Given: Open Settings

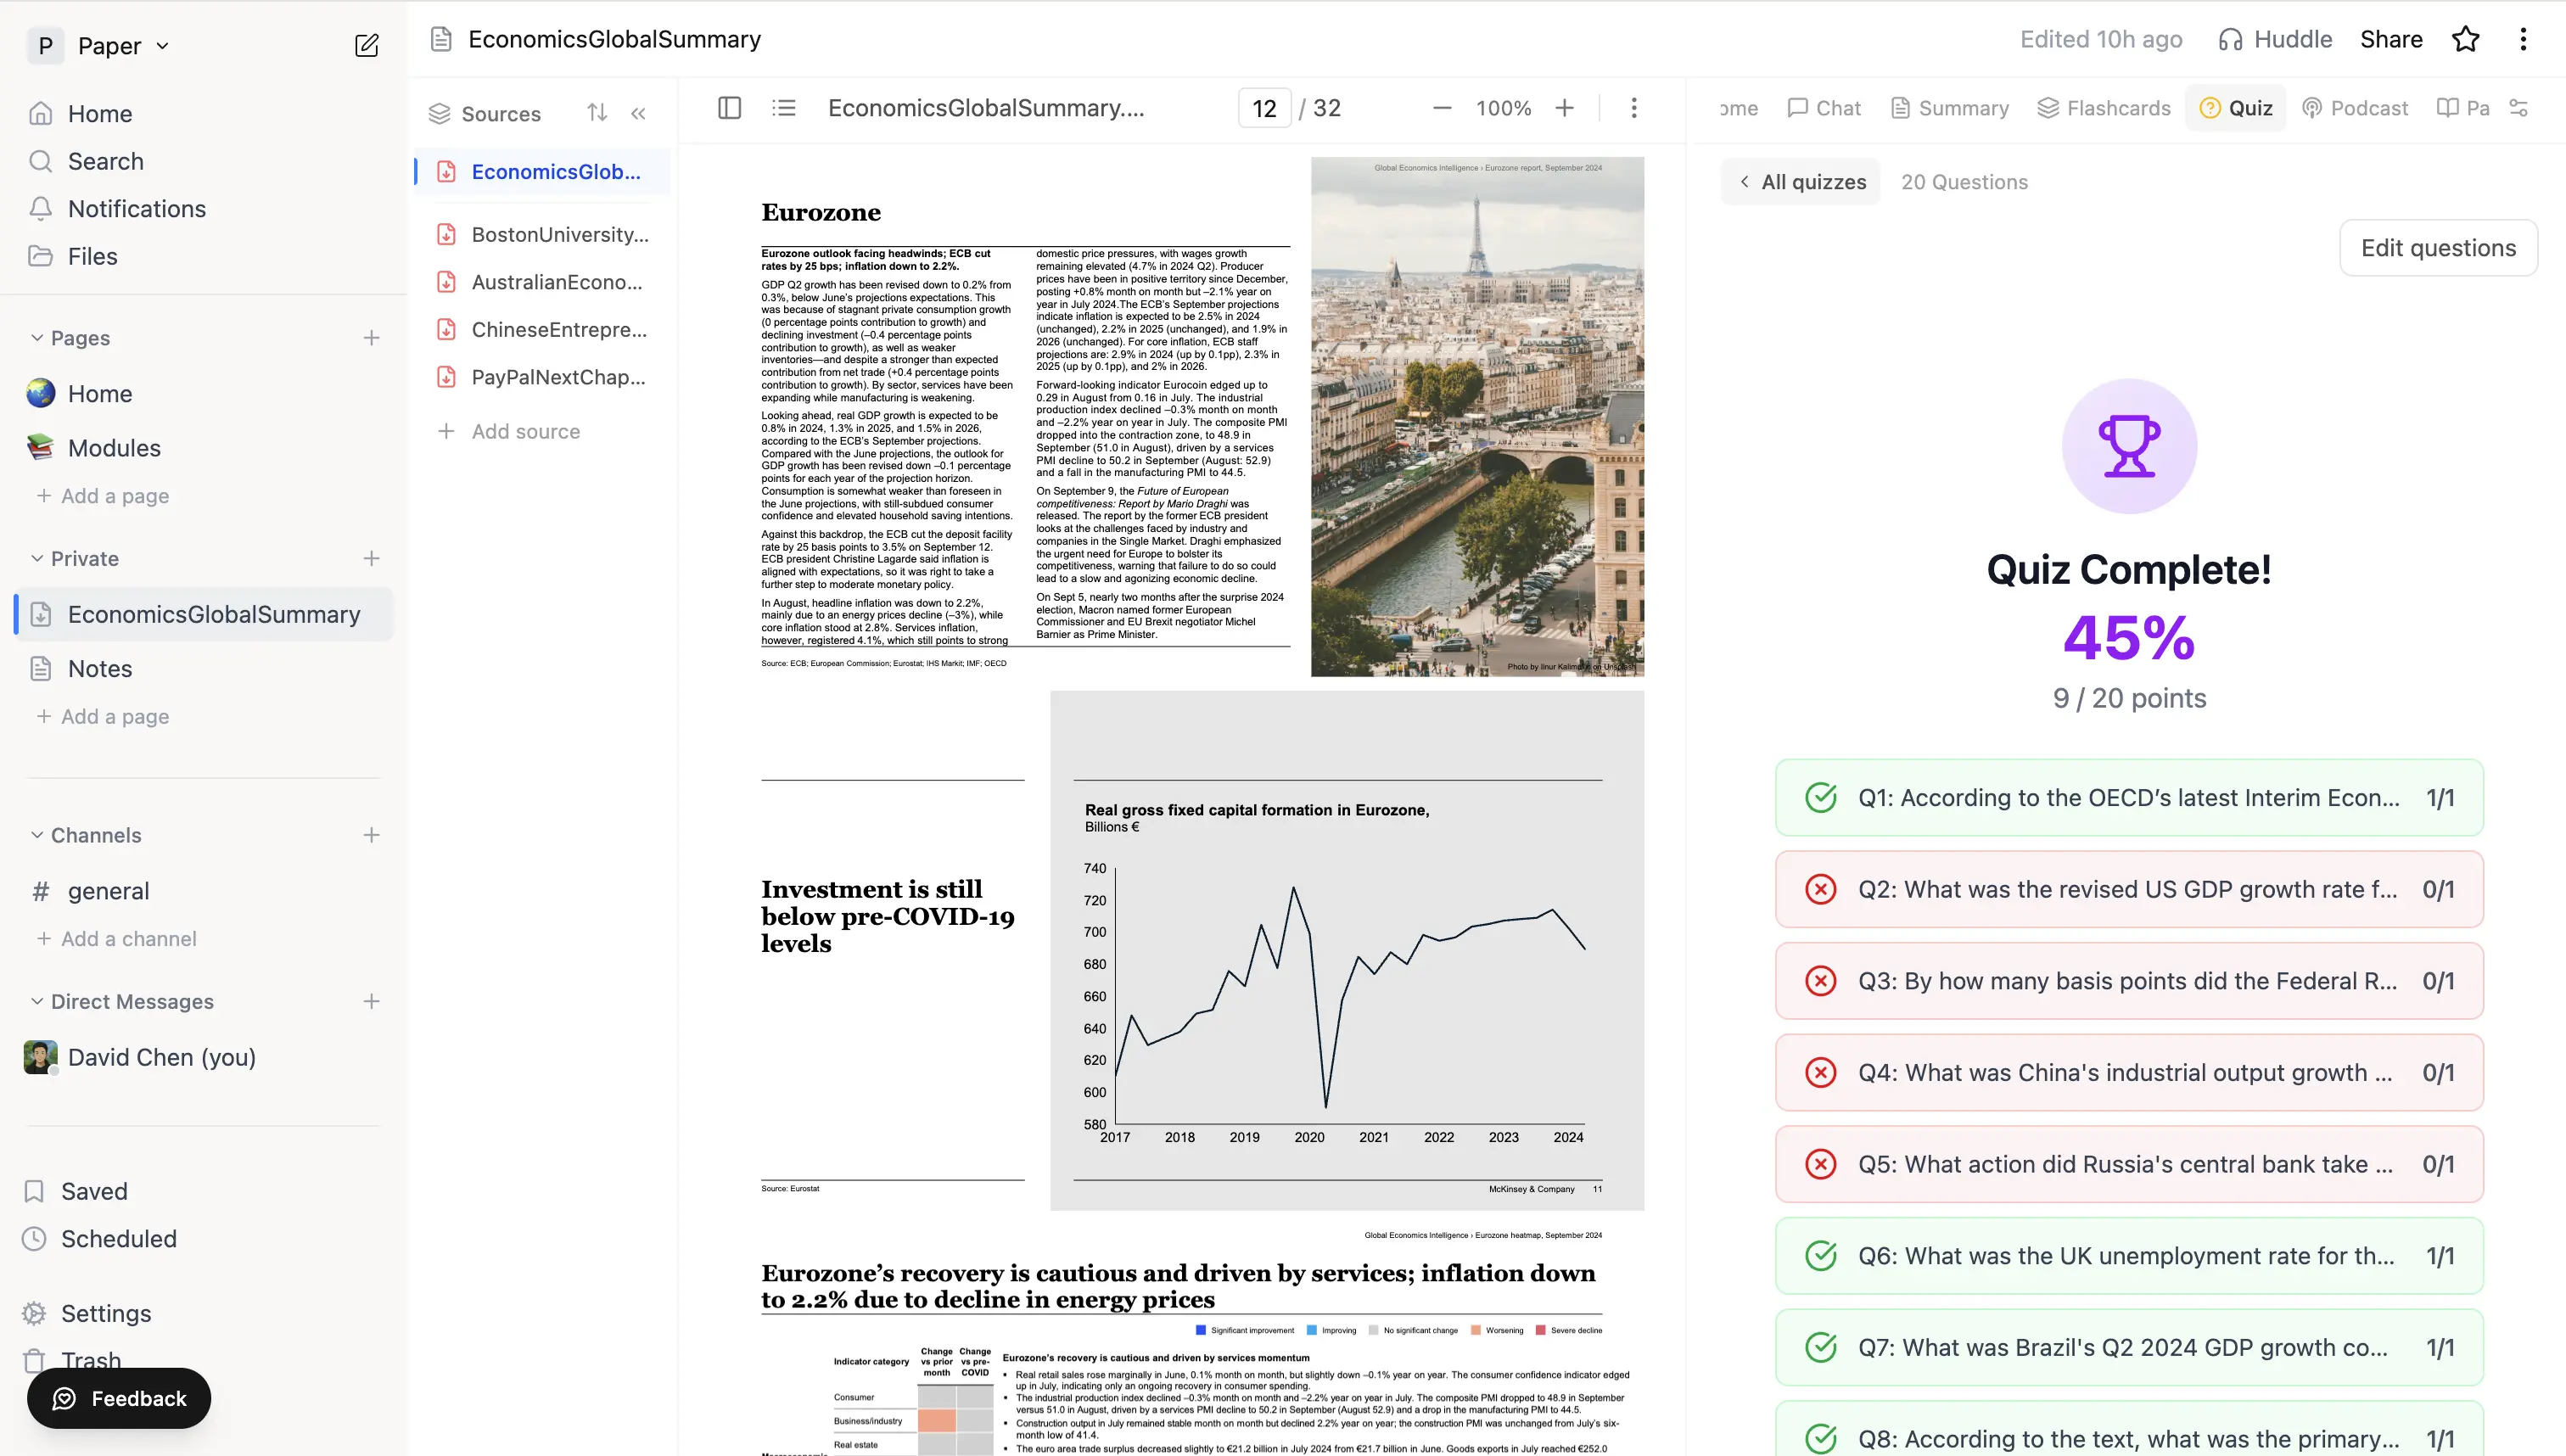Looking at the screenshot, I should [x=106, y=1313].
